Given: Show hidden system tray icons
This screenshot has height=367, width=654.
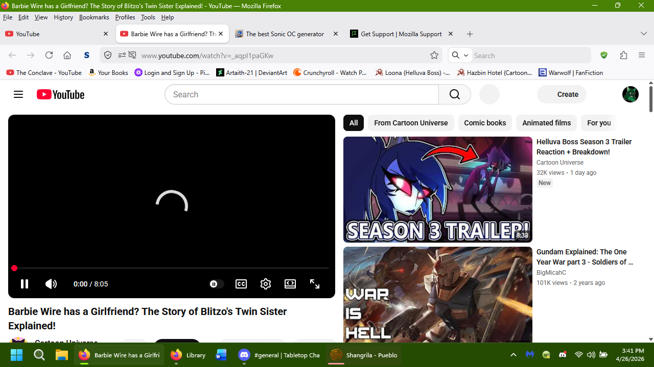Looking at the screenshot, I should [x=513, y=355].
